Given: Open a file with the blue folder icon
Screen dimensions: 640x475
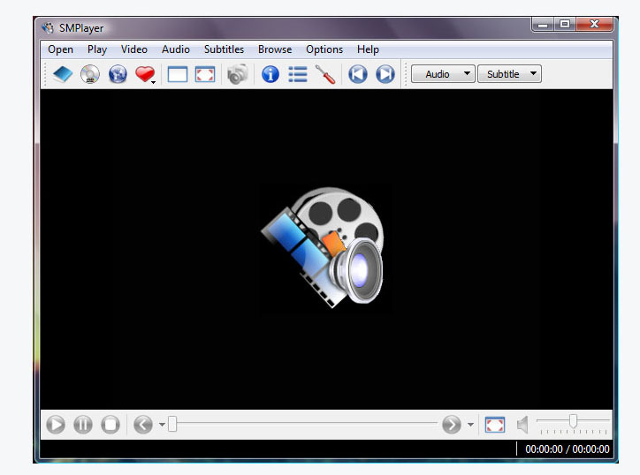Looking at the screenshot, I should (63, 74).
